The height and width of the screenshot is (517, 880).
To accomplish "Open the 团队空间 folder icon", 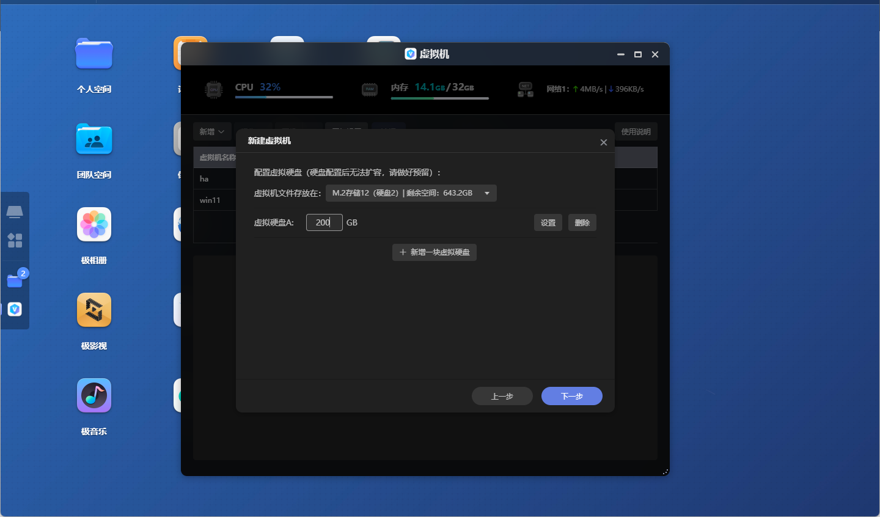I will (x=94, y=140).
